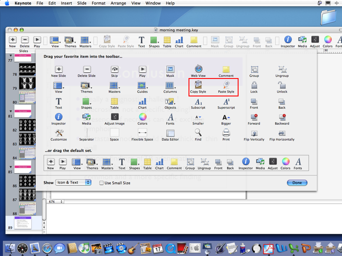This screenshot has width=342, height=256.
Task: Click the Find magnifier icon
Action: pyautogui.click(x=198, y=133)
